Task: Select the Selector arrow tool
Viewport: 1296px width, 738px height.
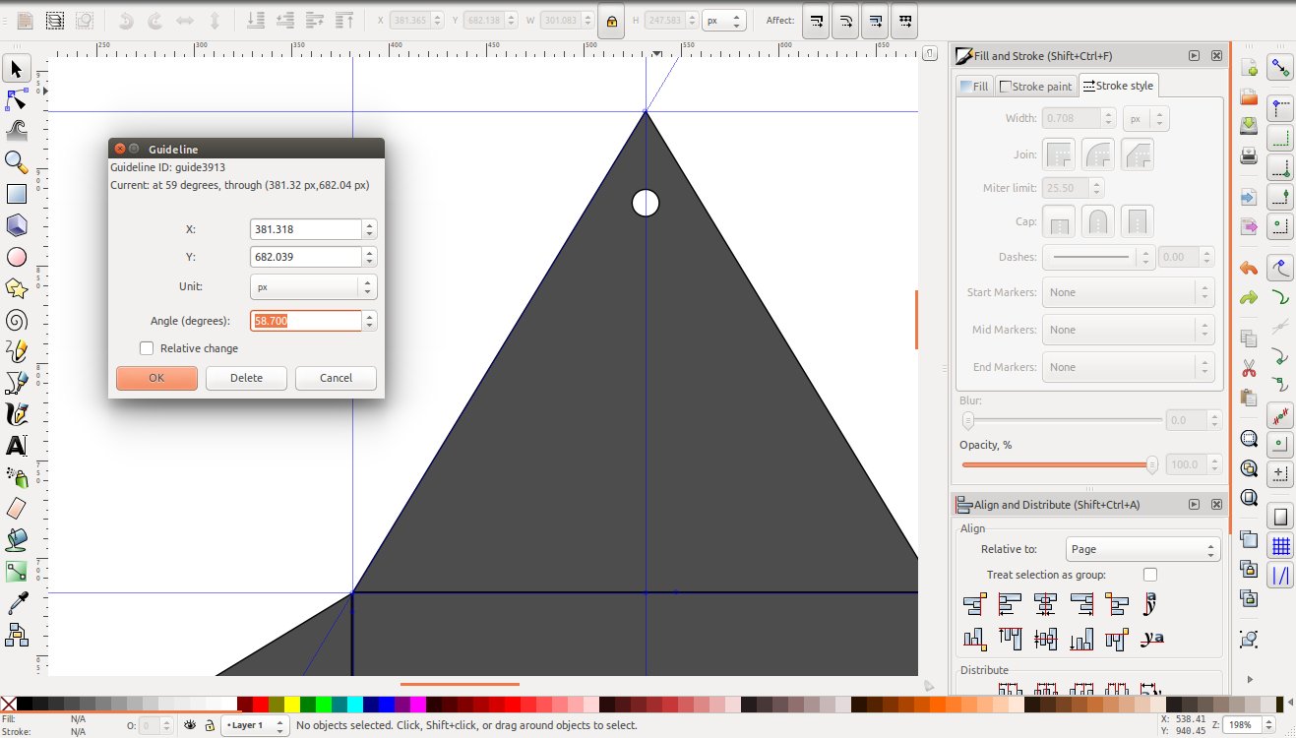Action: click(x=16, y=69)
